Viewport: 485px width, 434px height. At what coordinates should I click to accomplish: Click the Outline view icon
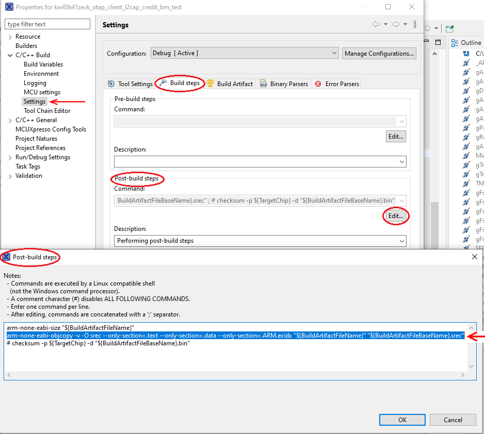(455, 43)
